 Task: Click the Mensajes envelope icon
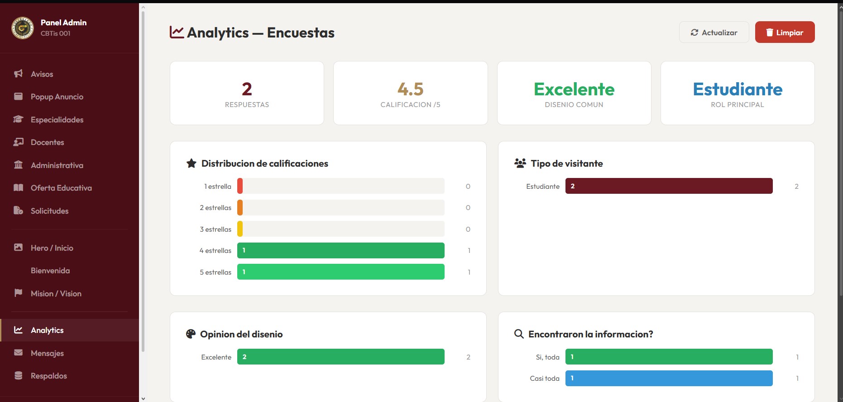(18, 353)
